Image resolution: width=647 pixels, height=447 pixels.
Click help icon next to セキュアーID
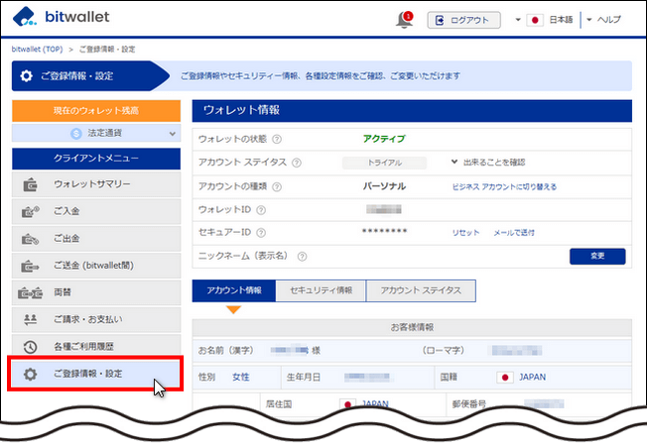261,233
